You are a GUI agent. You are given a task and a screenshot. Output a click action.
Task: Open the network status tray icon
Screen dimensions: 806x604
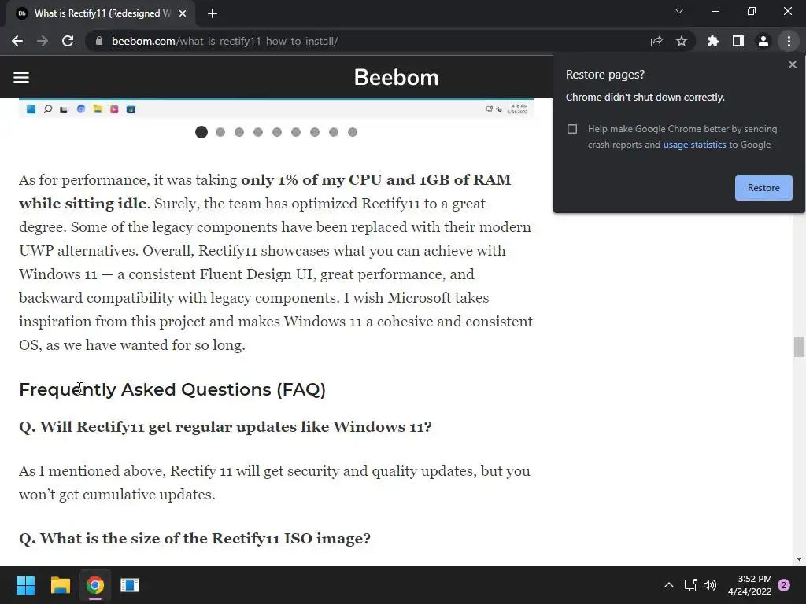[690, 585]
